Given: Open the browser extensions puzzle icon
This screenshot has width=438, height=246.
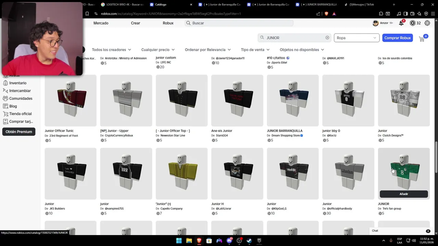Looking at the screenshot, I should tap(381, 14).
